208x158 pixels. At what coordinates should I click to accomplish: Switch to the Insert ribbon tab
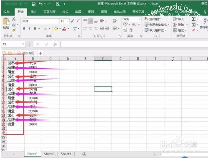coord(33,12)
